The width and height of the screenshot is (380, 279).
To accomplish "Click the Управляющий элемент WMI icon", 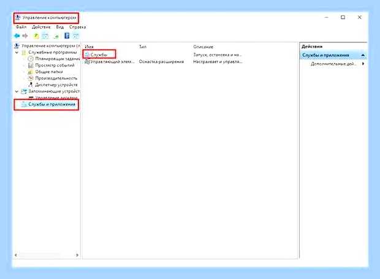I will click(x=87, y=61).
